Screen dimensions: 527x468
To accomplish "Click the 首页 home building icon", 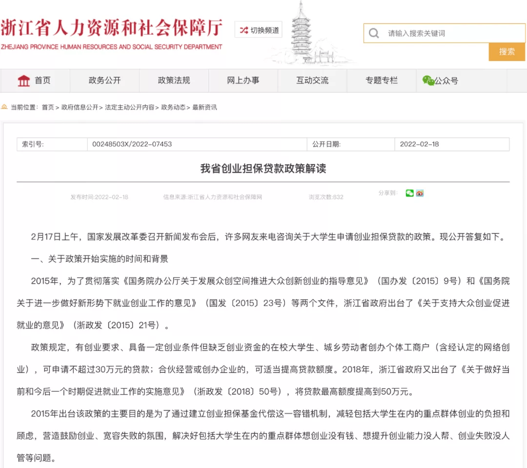I will pos(23,81).
